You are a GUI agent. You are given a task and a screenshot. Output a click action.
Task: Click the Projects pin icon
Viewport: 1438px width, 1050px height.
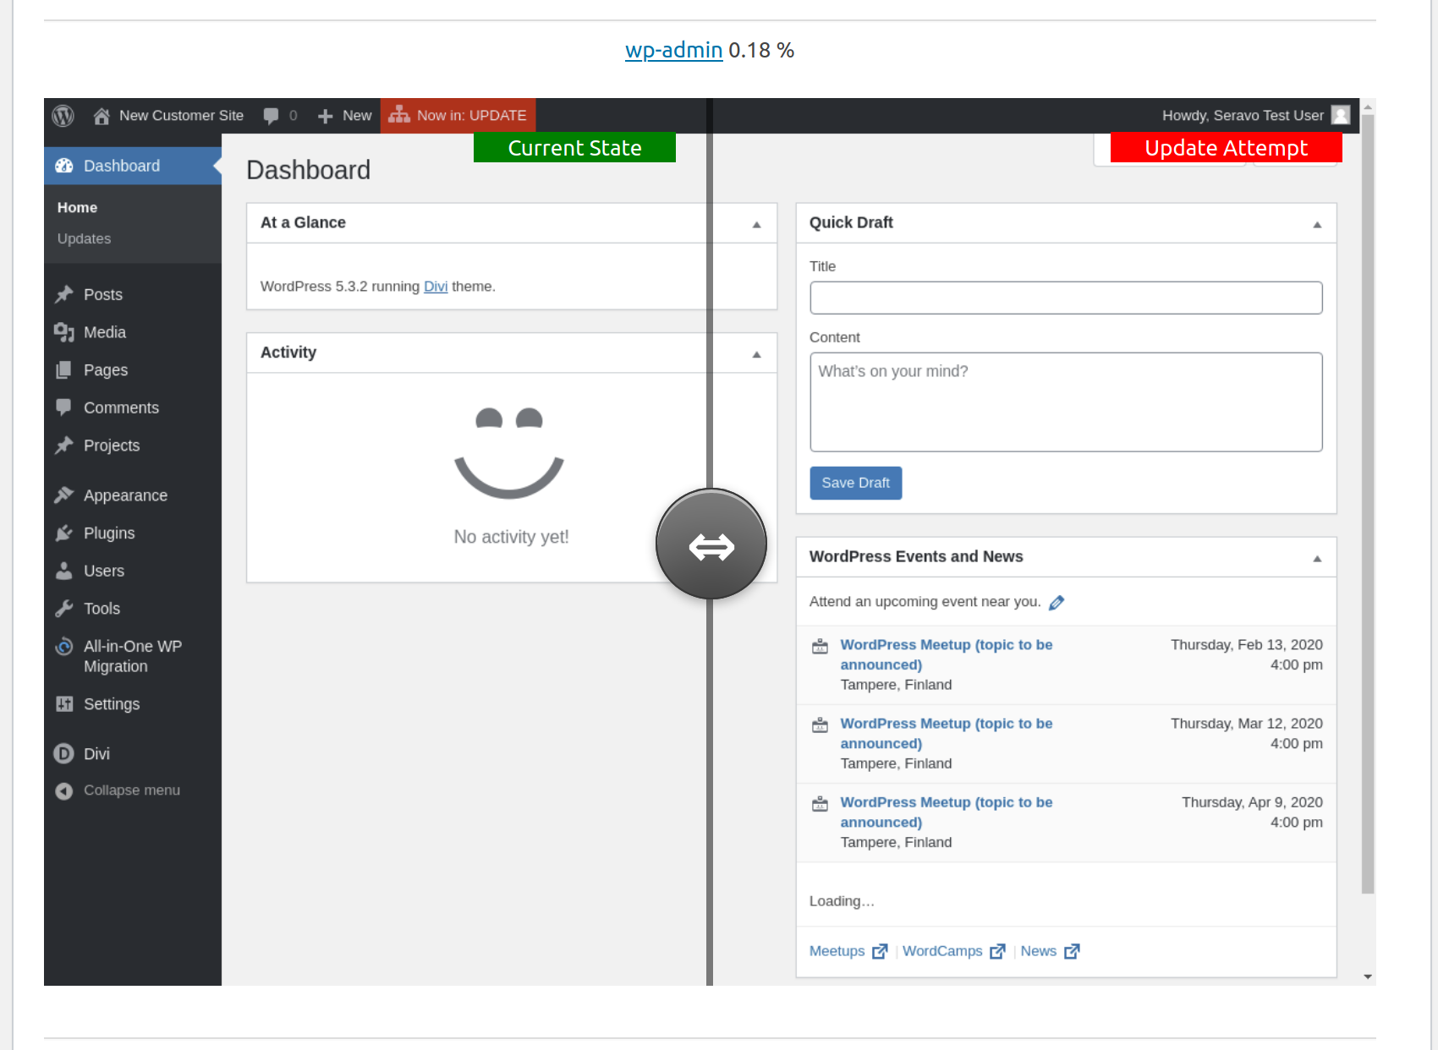[64, 446]
